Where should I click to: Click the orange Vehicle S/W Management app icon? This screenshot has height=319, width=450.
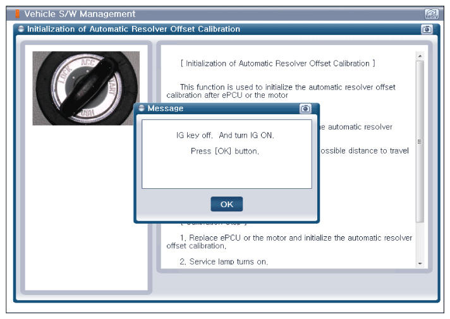(18, 14)
